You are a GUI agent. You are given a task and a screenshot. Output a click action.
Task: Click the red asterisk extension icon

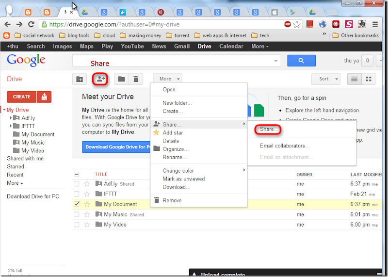336,24
